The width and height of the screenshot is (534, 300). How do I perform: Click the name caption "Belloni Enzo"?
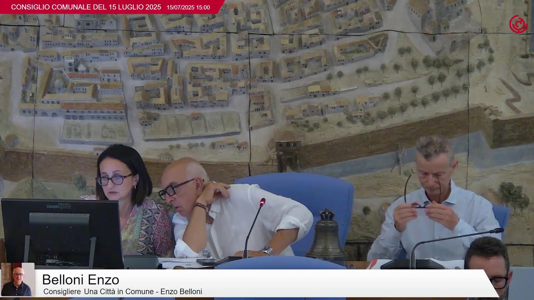tap(81, 280)
